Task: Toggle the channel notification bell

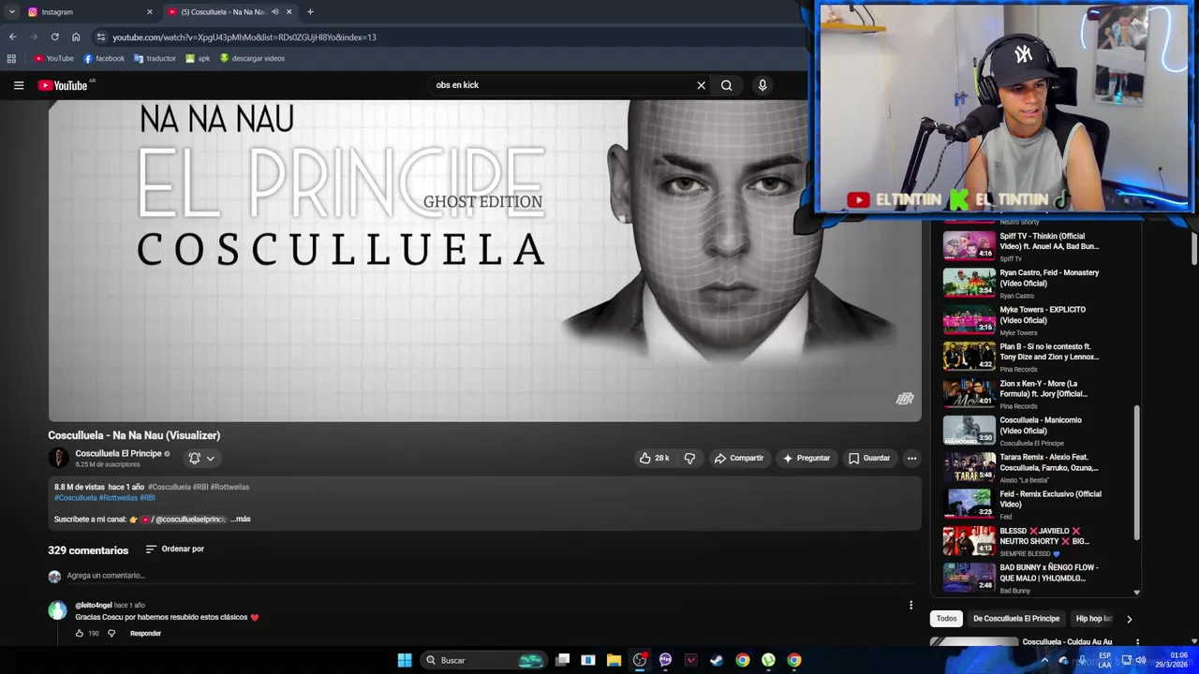Action: coord(194,458)
